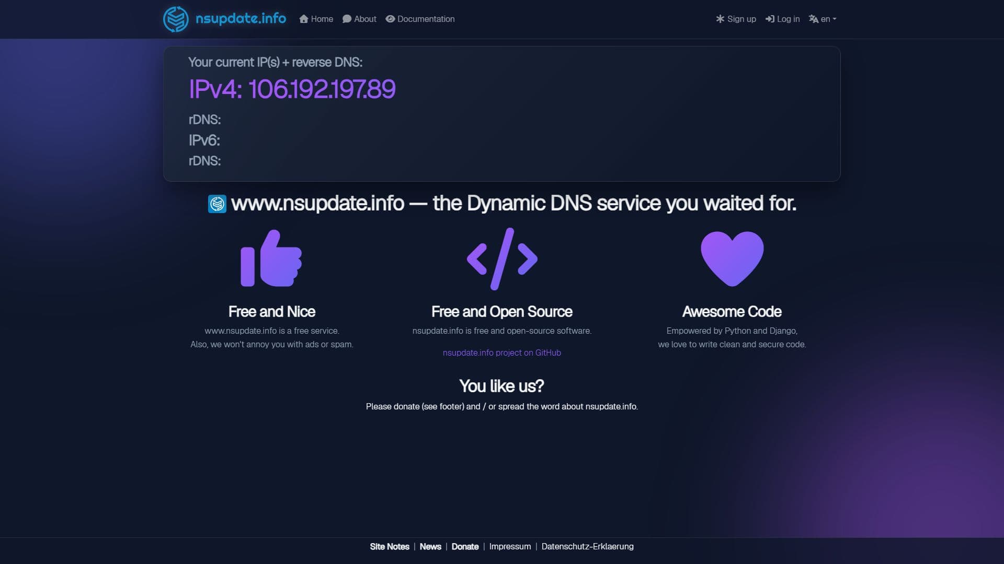
Task: Click the translate icon beside en
Action: click(814, 19)
